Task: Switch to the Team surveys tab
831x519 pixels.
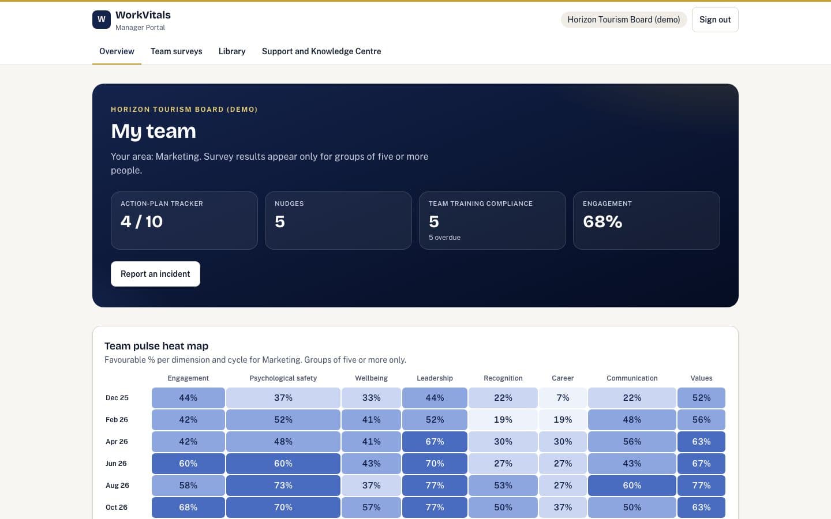Action: [x=177, y=51]
